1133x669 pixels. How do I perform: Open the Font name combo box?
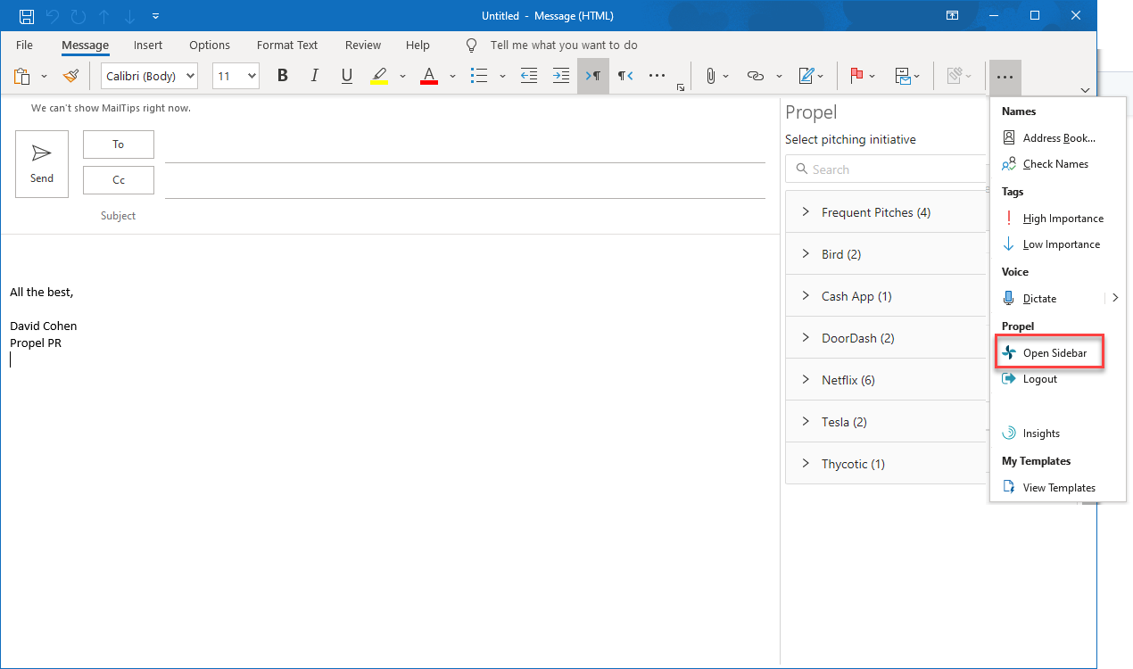pos(149,77)
